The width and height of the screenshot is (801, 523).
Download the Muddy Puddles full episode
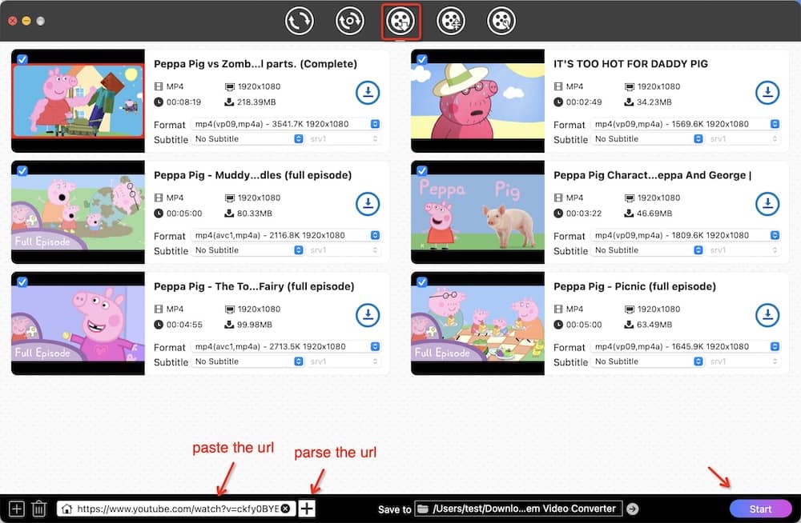coord(368,204)
